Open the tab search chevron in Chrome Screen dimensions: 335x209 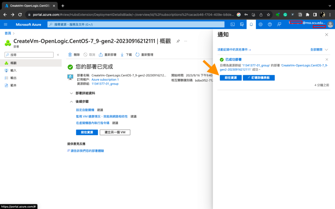tap(330, 6)
